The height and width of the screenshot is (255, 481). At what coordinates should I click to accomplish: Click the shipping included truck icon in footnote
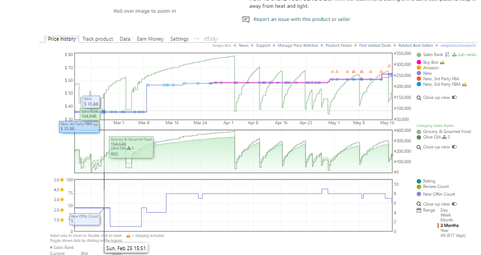(128, 236)
